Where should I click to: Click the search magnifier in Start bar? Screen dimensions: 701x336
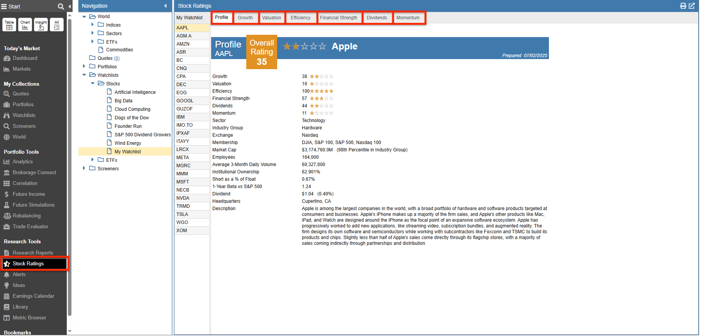point(61,7)
